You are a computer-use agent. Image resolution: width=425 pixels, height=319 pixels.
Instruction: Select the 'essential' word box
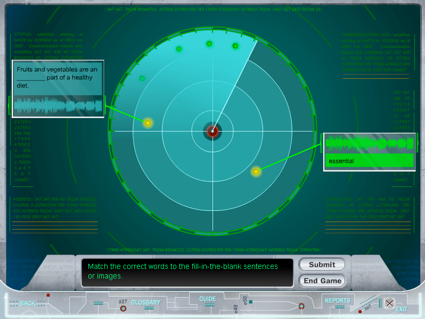pos(370,161)
